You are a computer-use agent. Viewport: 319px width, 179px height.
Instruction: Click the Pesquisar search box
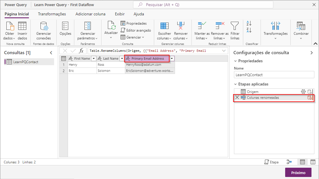pyautogui.click(x=203, y=5)
